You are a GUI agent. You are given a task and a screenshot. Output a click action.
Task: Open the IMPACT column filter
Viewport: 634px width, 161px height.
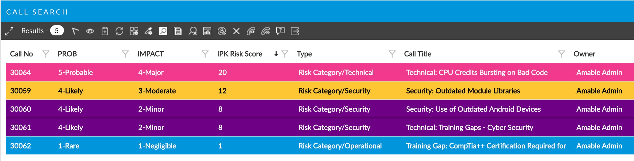click(x=205, y=54)
